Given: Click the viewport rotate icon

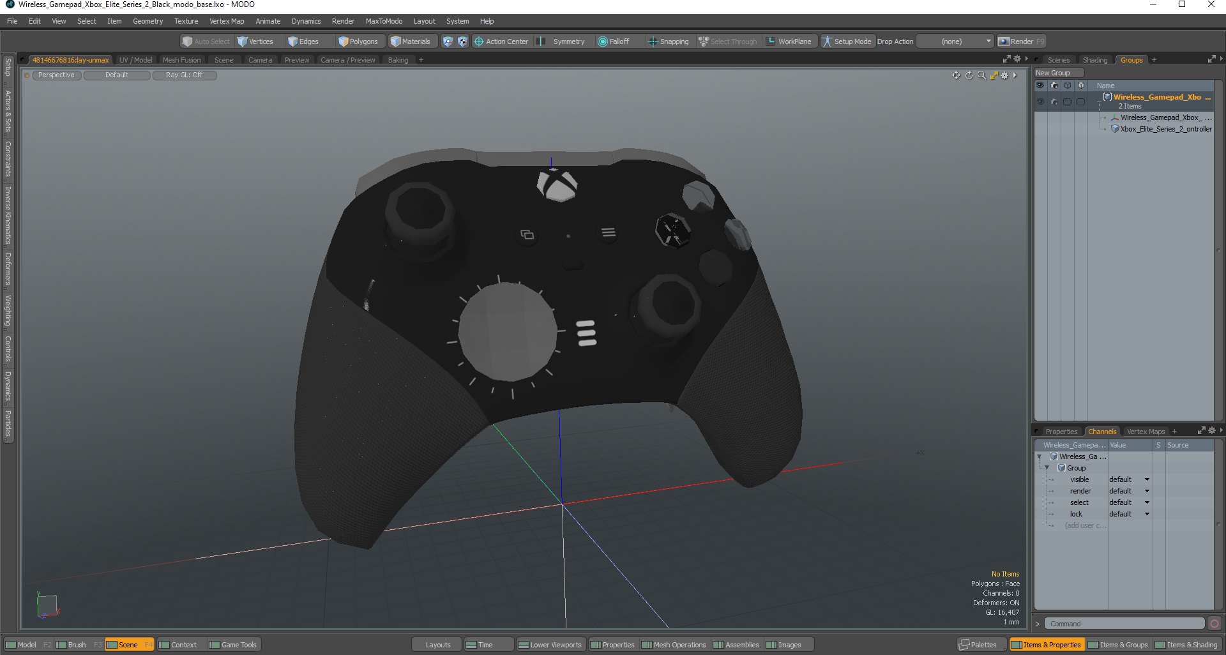Looking at the screenshot, I should pos(969,75).
